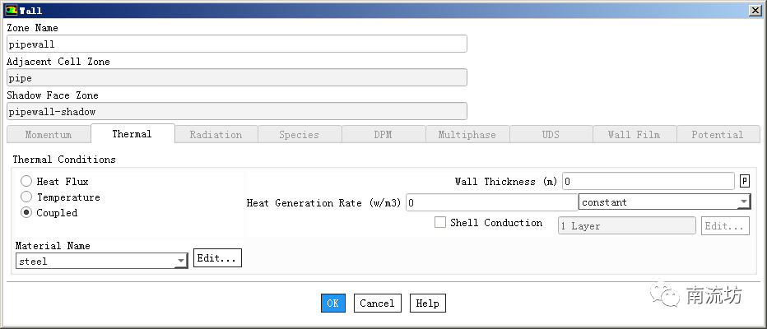Open the Momentum tab
The height and width of the screenshot is (329, 767).
point(48,134)
